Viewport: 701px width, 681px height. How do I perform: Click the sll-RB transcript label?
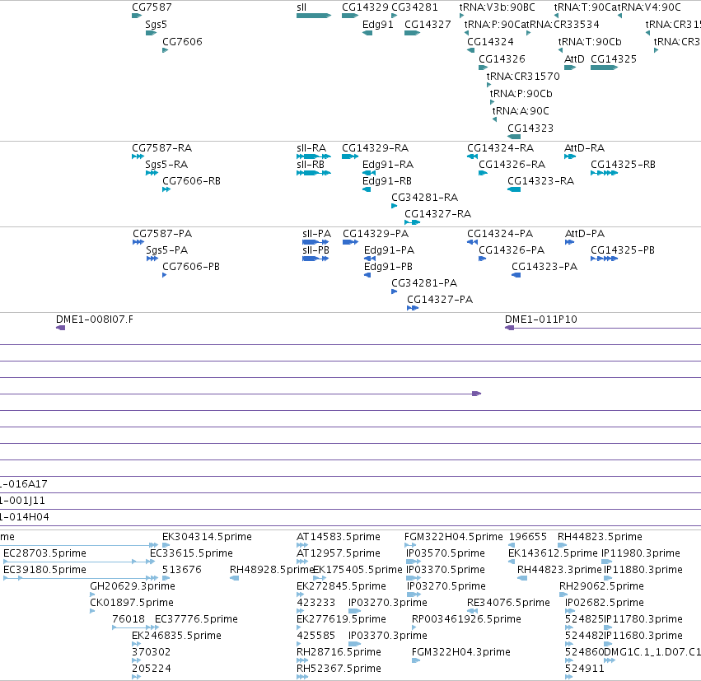pyautogui.click(x=311, y=165)
